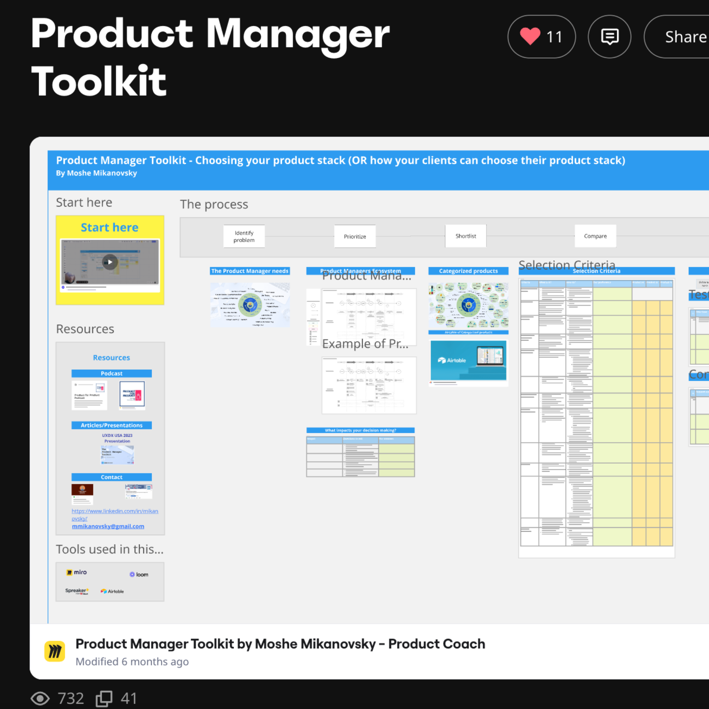709x709 pixels.
Task: Click the Articles/Presentations header
Action: (112, 425)
